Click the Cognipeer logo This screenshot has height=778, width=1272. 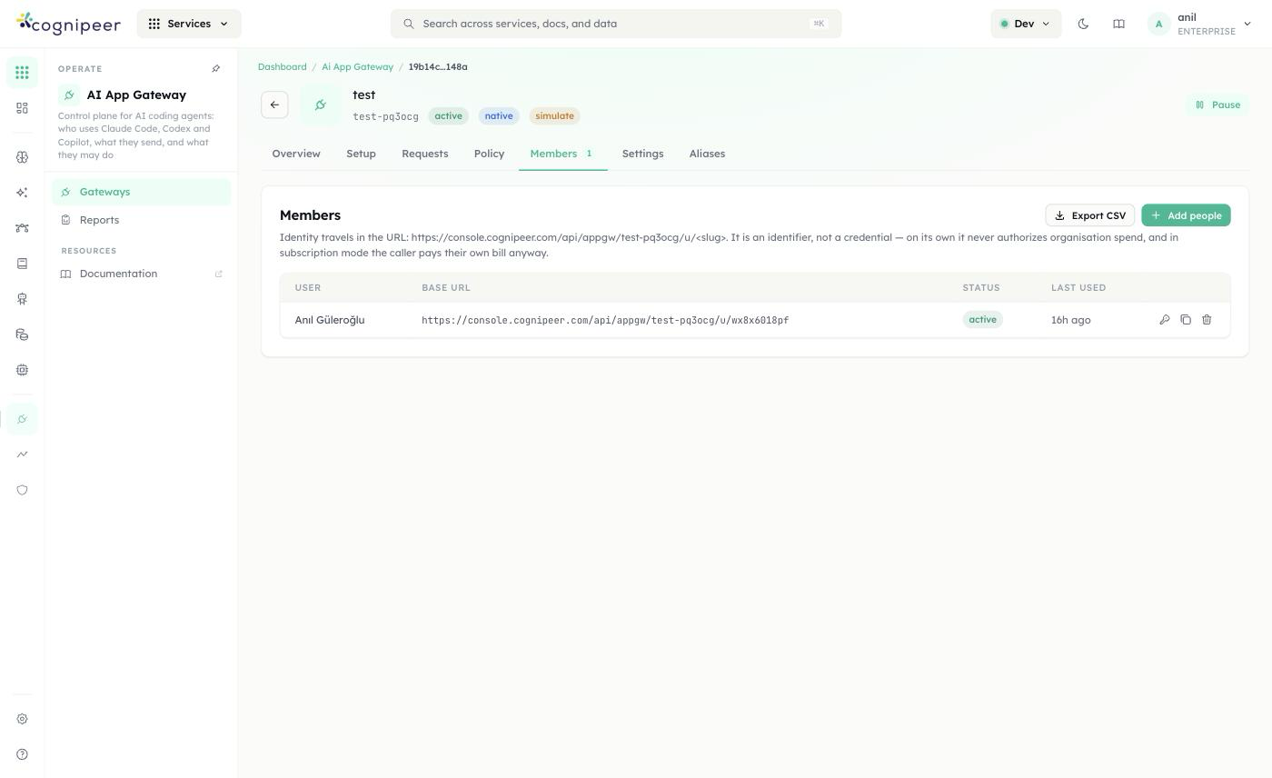pos(68,24)
